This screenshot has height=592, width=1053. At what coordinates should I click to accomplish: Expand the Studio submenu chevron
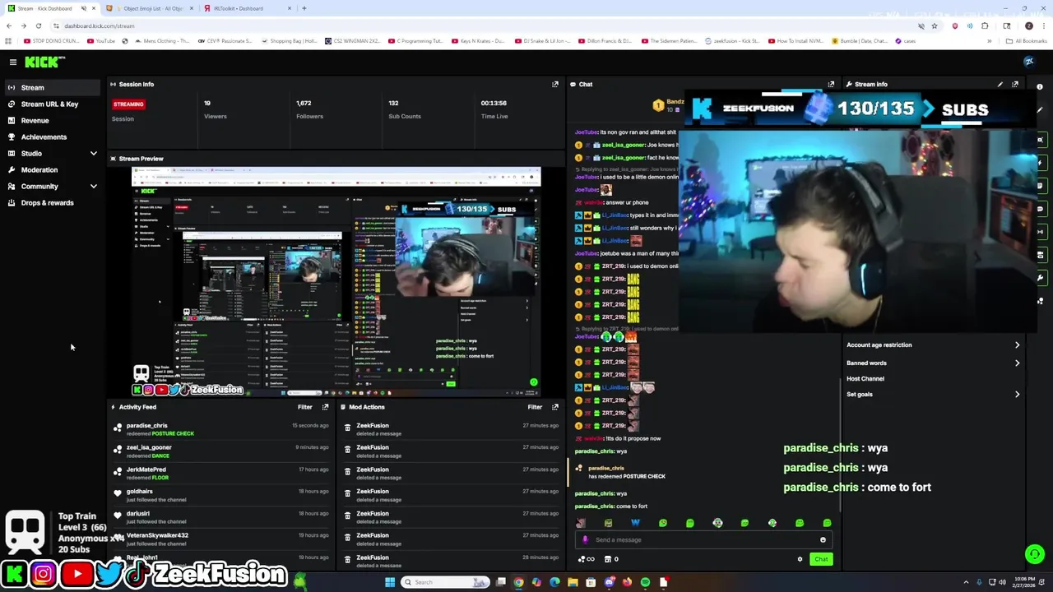pos(93,154)
